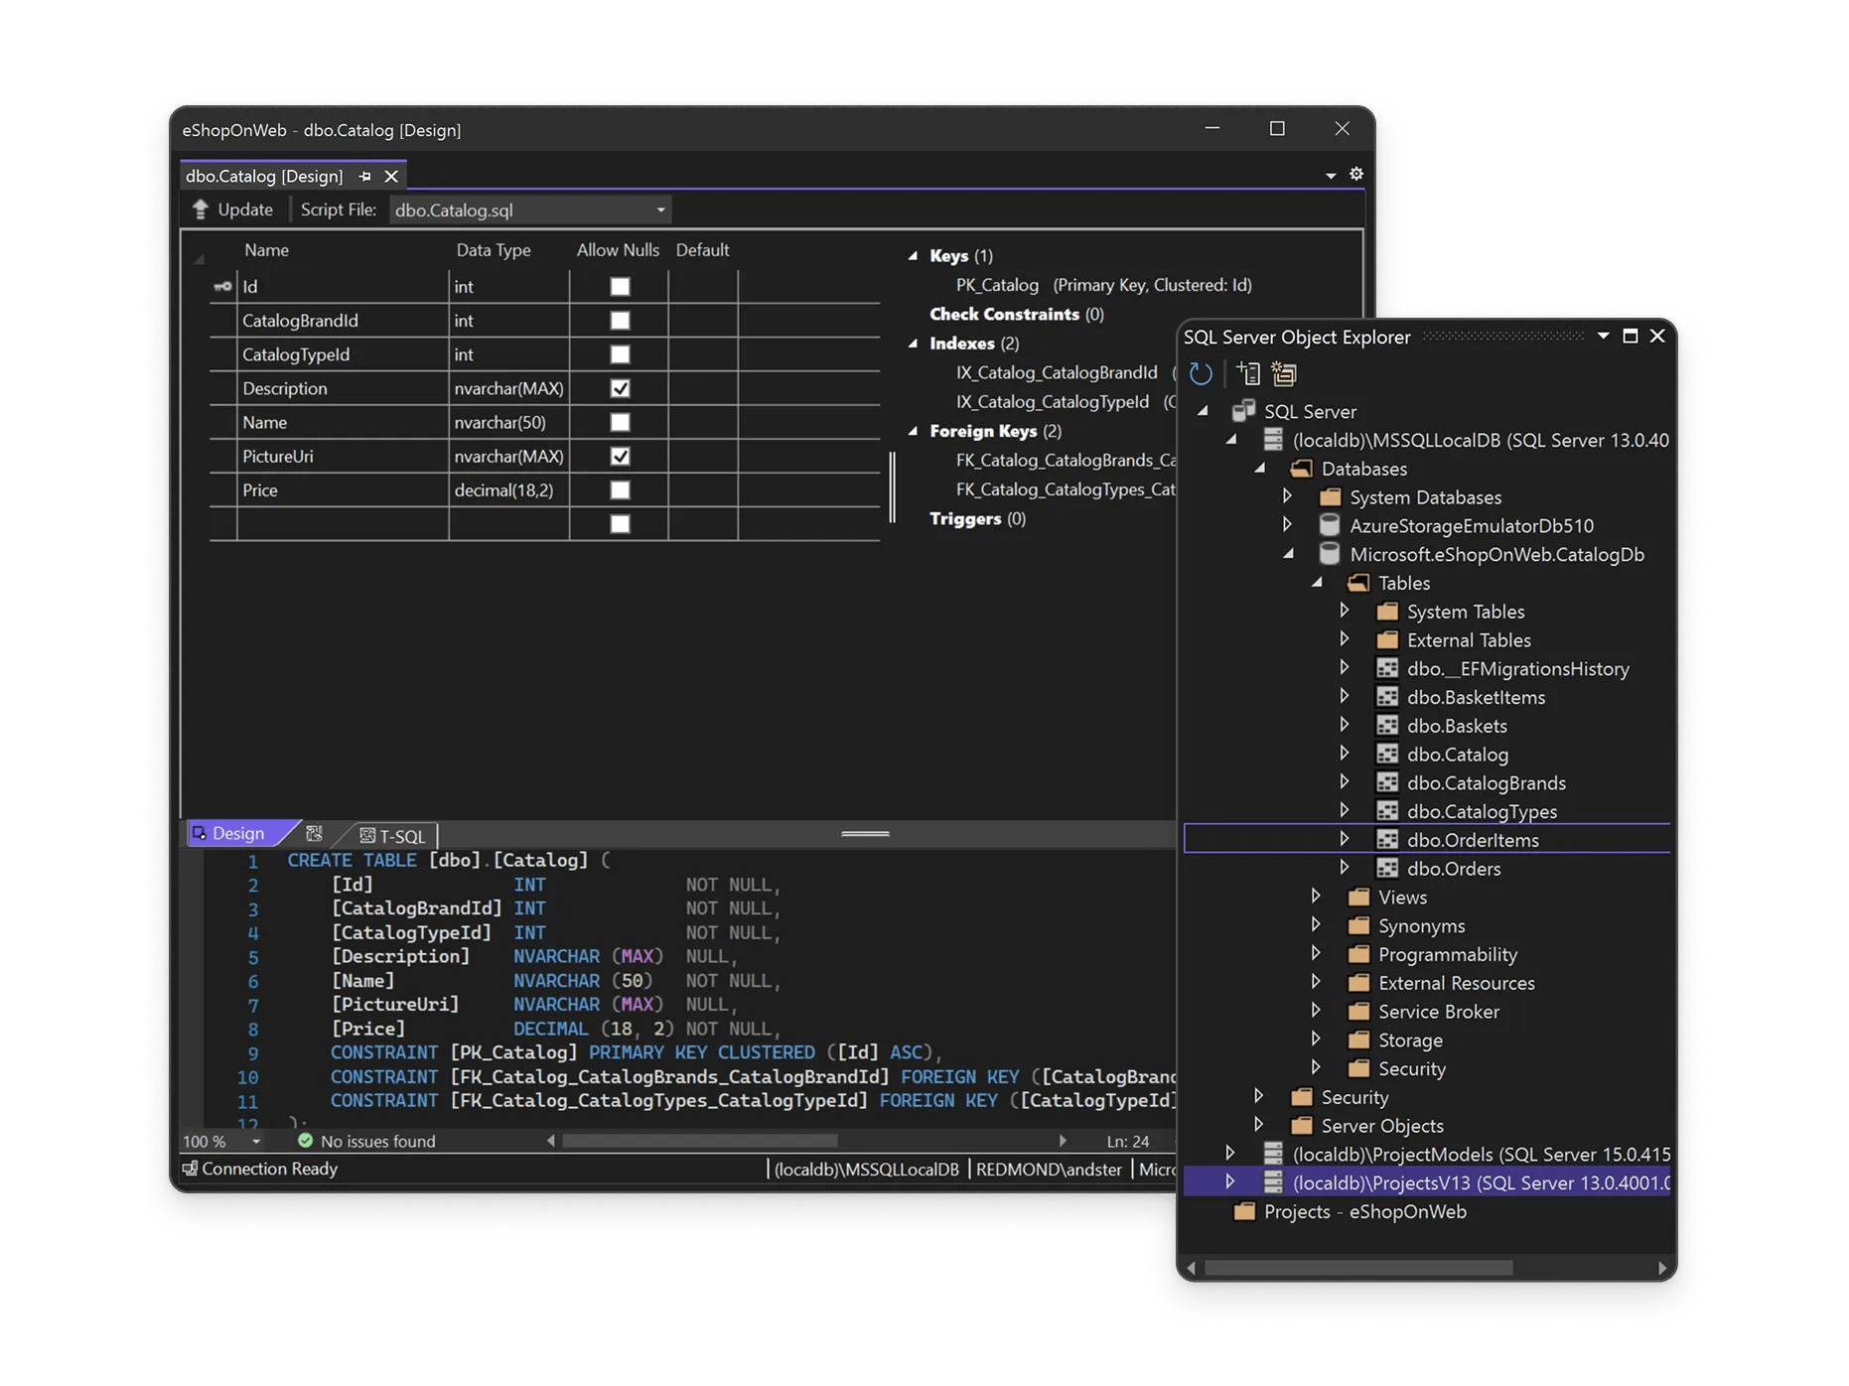Switch to the Design pane tab
1849x1386 pixels.
tap(237, 834)
